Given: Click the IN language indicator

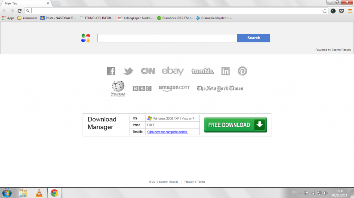Looking at the screenshot, I should [x=293, y=192].
